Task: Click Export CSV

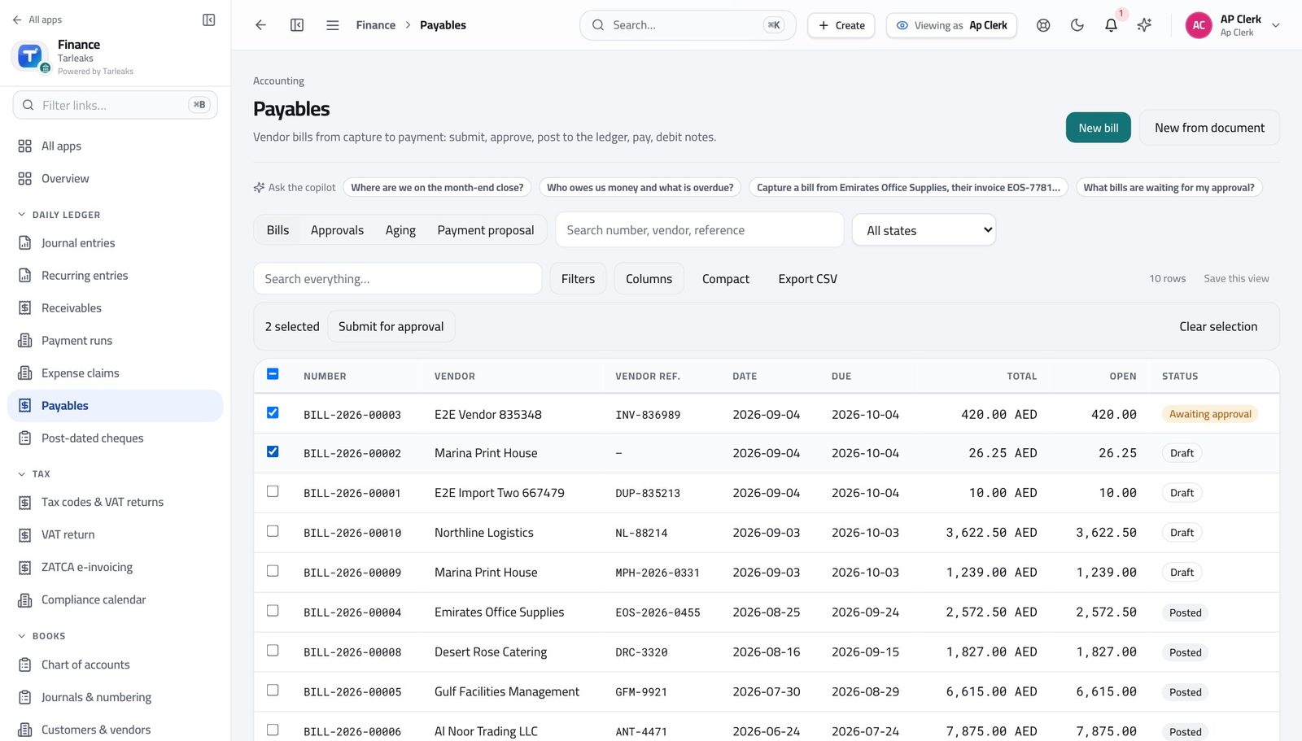Action: (807, 279)
